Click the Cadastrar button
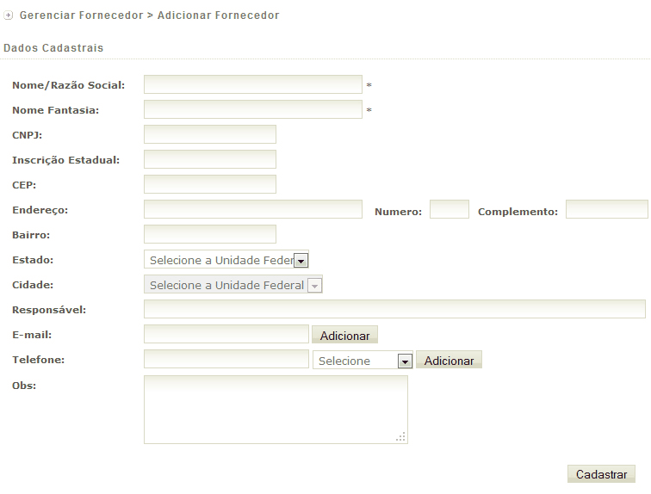651x494 pixels. [x=601, y=474]
